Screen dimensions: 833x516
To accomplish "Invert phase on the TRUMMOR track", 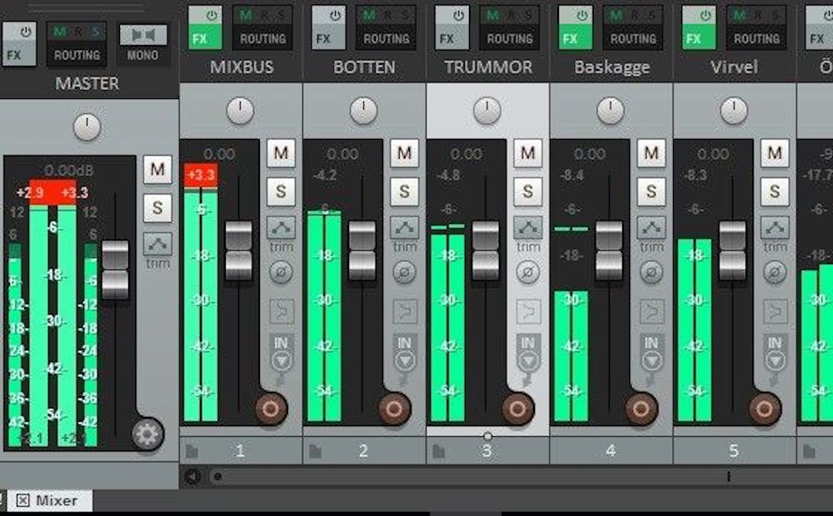I will [x=526, y=271].
